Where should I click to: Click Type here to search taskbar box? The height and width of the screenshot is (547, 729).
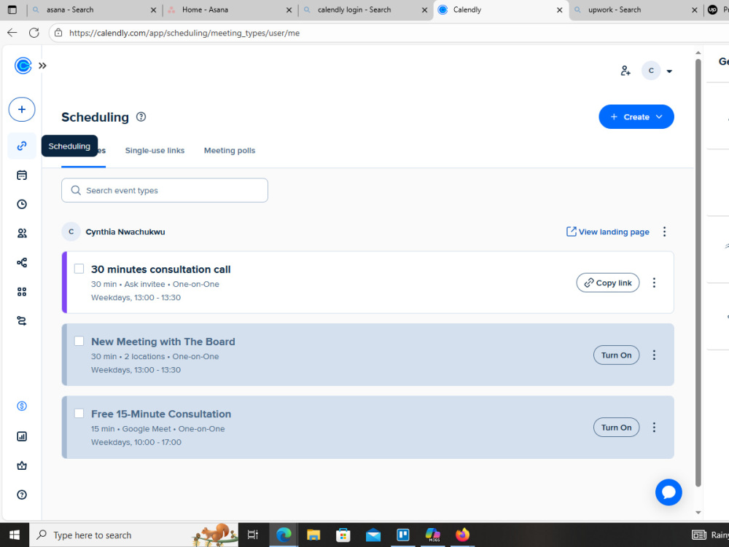[134, 535]
